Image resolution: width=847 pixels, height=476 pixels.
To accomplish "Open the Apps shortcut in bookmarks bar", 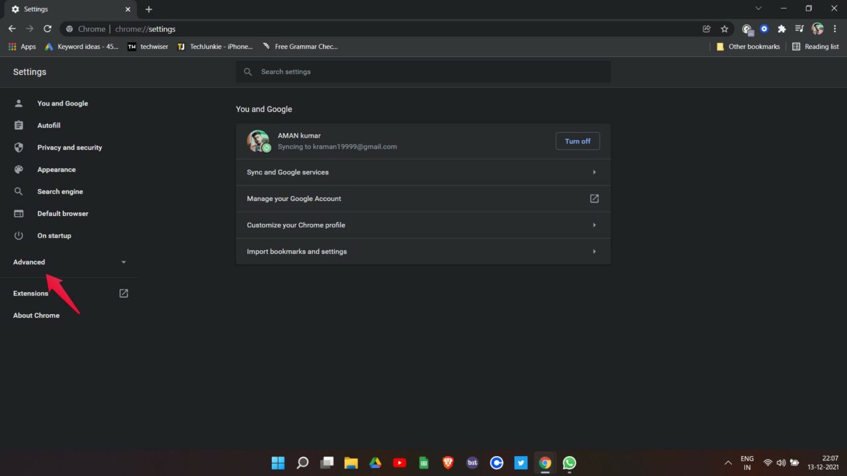I will pos(22,47).
